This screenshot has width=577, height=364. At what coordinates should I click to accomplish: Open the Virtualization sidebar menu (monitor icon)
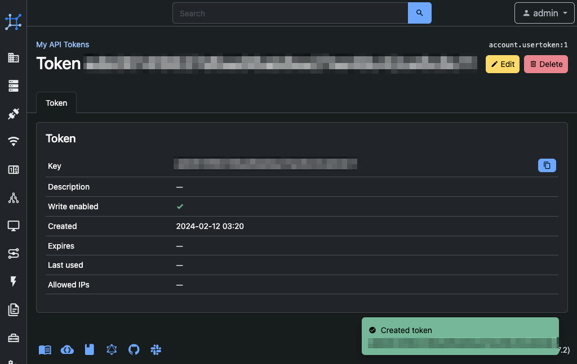click(14, 226)
